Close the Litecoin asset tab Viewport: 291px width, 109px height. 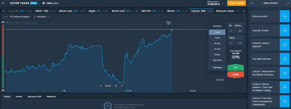pos(211,11)
